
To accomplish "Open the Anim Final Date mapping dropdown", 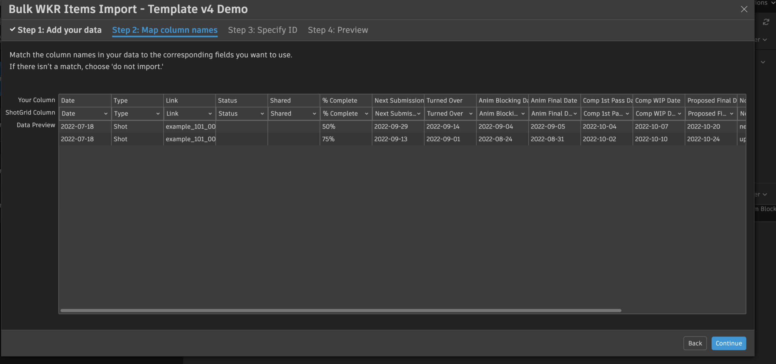I will pos(554,114).
